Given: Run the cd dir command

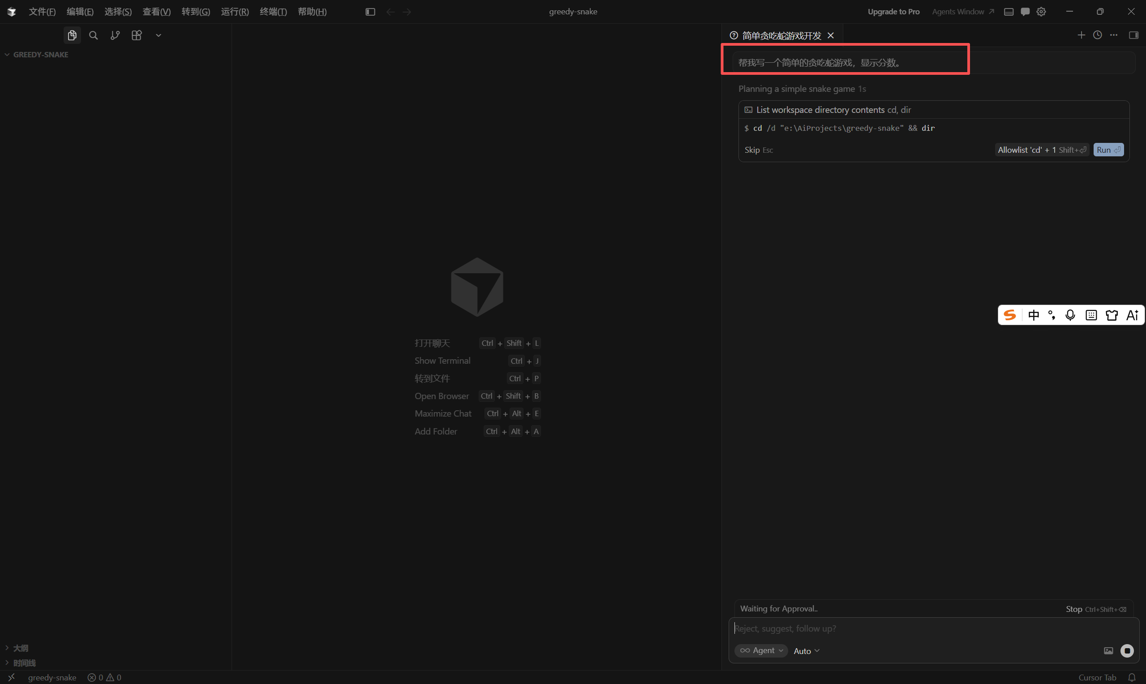Looking at the screenshot, I should click(1108, 150).
